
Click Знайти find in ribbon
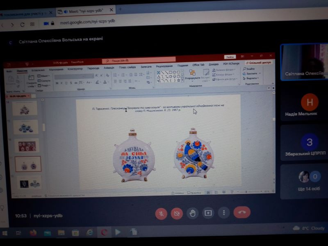pyautogui.click(x=249, y=68)
